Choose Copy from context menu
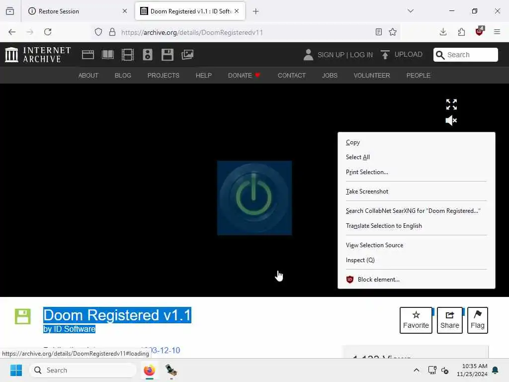 pos(416,142)
